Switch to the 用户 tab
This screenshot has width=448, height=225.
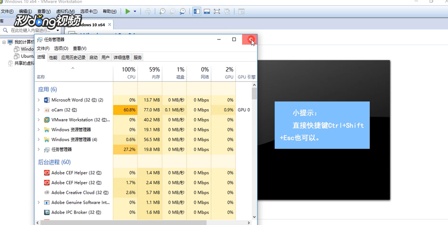105,58
